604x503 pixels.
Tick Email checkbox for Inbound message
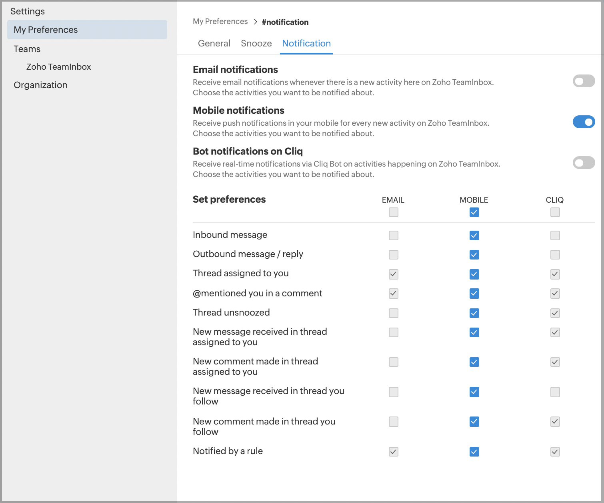[394, 235]
